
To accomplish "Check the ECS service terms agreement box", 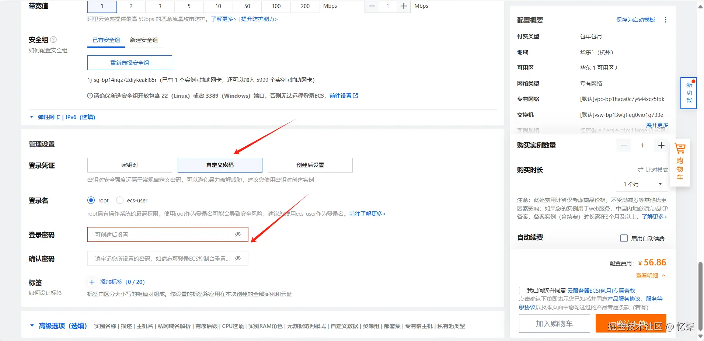I will click(523, 290).
